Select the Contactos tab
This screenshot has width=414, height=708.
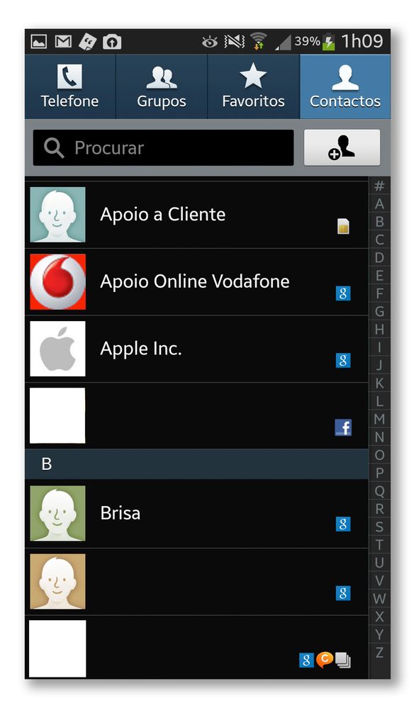(345, 86)
